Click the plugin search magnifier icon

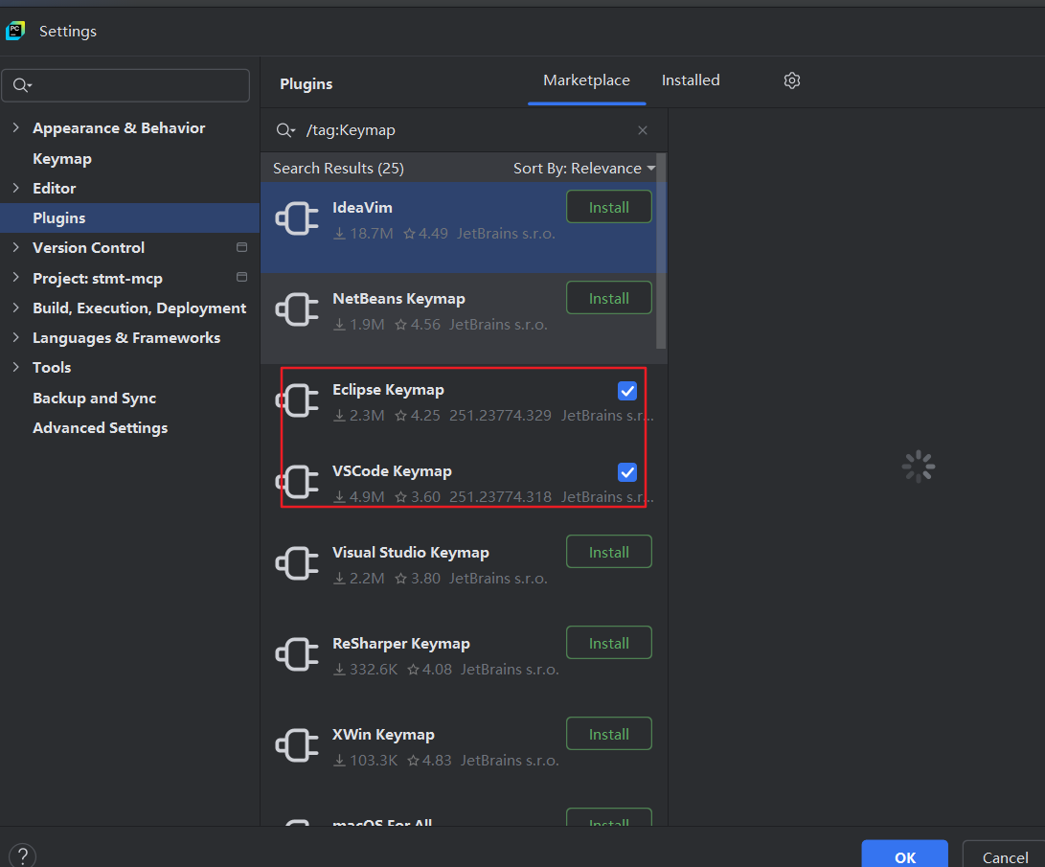(285, 130)
